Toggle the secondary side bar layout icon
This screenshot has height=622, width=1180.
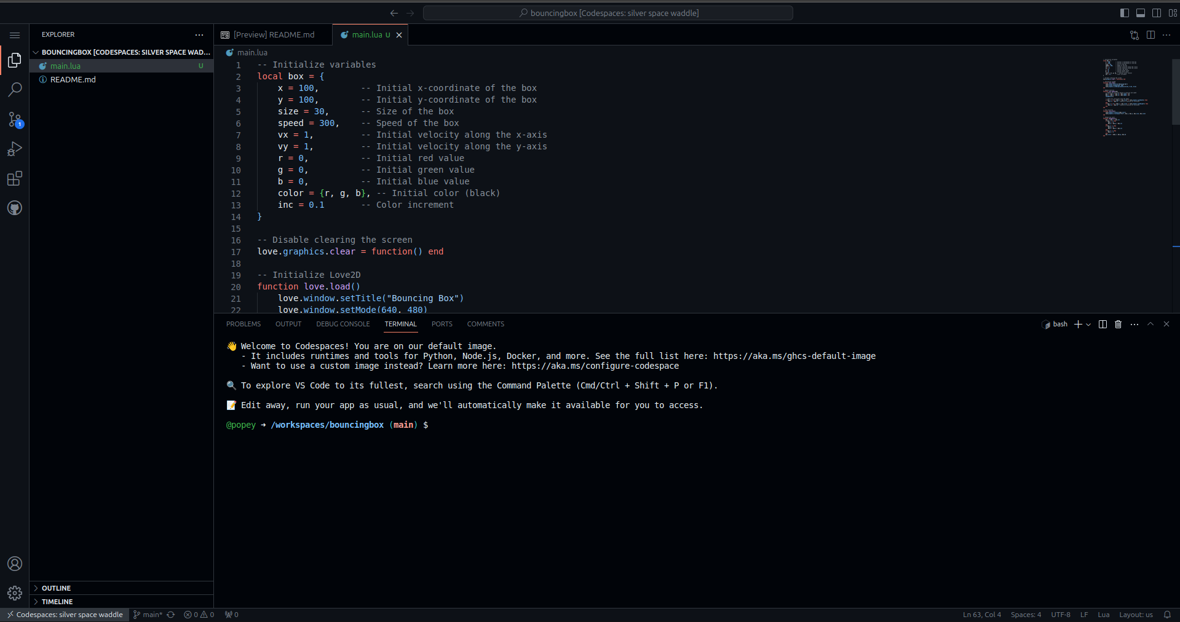pyautogui.click(x=1157, y=13)
